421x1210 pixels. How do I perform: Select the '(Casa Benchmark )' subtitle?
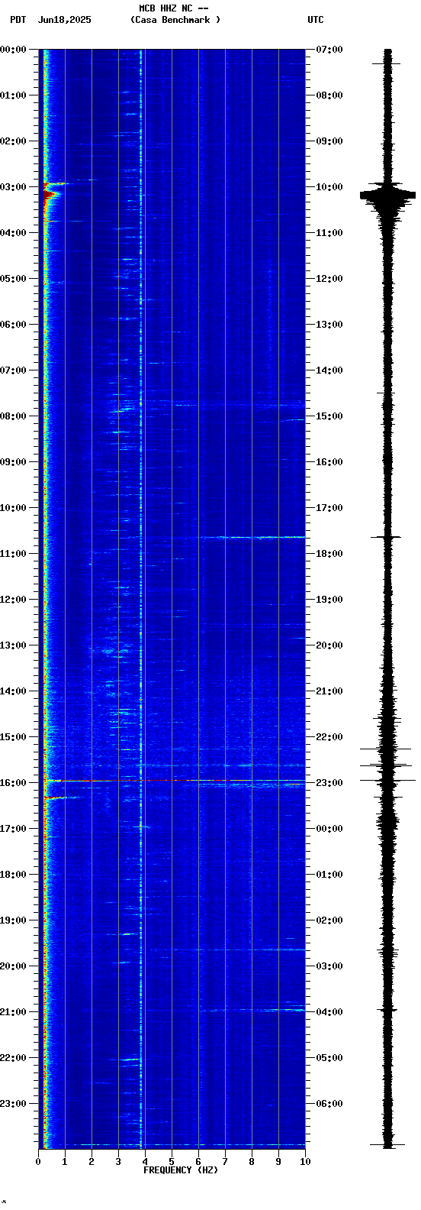coord(175,20)
